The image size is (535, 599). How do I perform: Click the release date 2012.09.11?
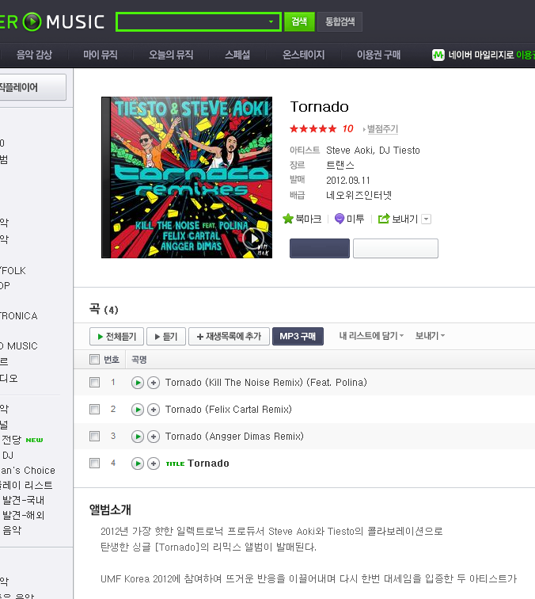click(347, 181)
